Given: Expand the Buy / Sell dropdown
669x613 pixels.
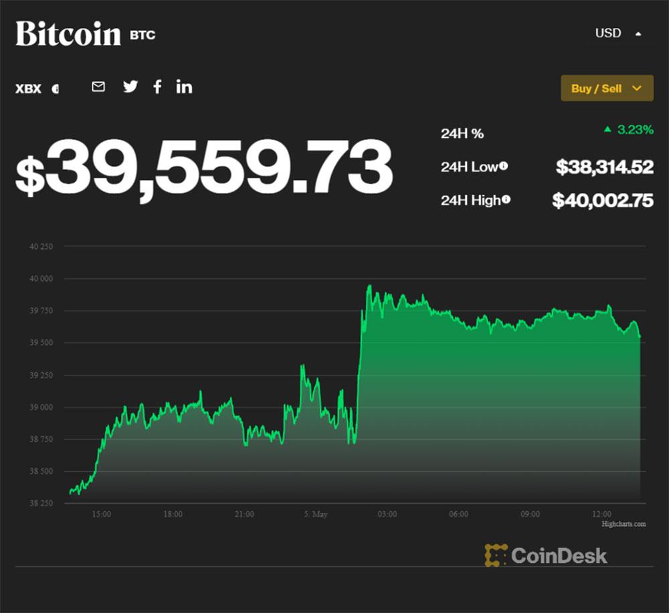Looking at the screenshot, I should [x=607, y=88].
